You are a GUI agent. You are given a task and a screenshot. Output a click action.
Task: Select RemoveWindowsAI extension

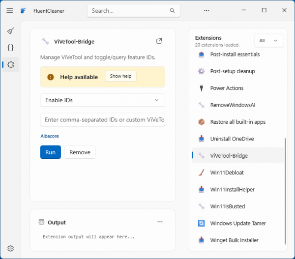coord(237,105)
